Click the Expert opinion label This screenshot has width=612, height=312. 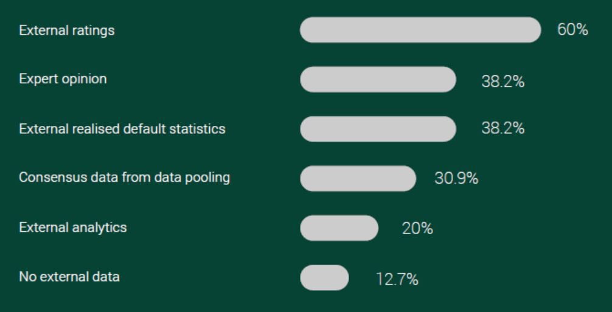(63, 79)
